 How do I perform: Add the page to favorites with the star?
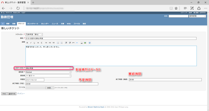(x=176, y=8)
